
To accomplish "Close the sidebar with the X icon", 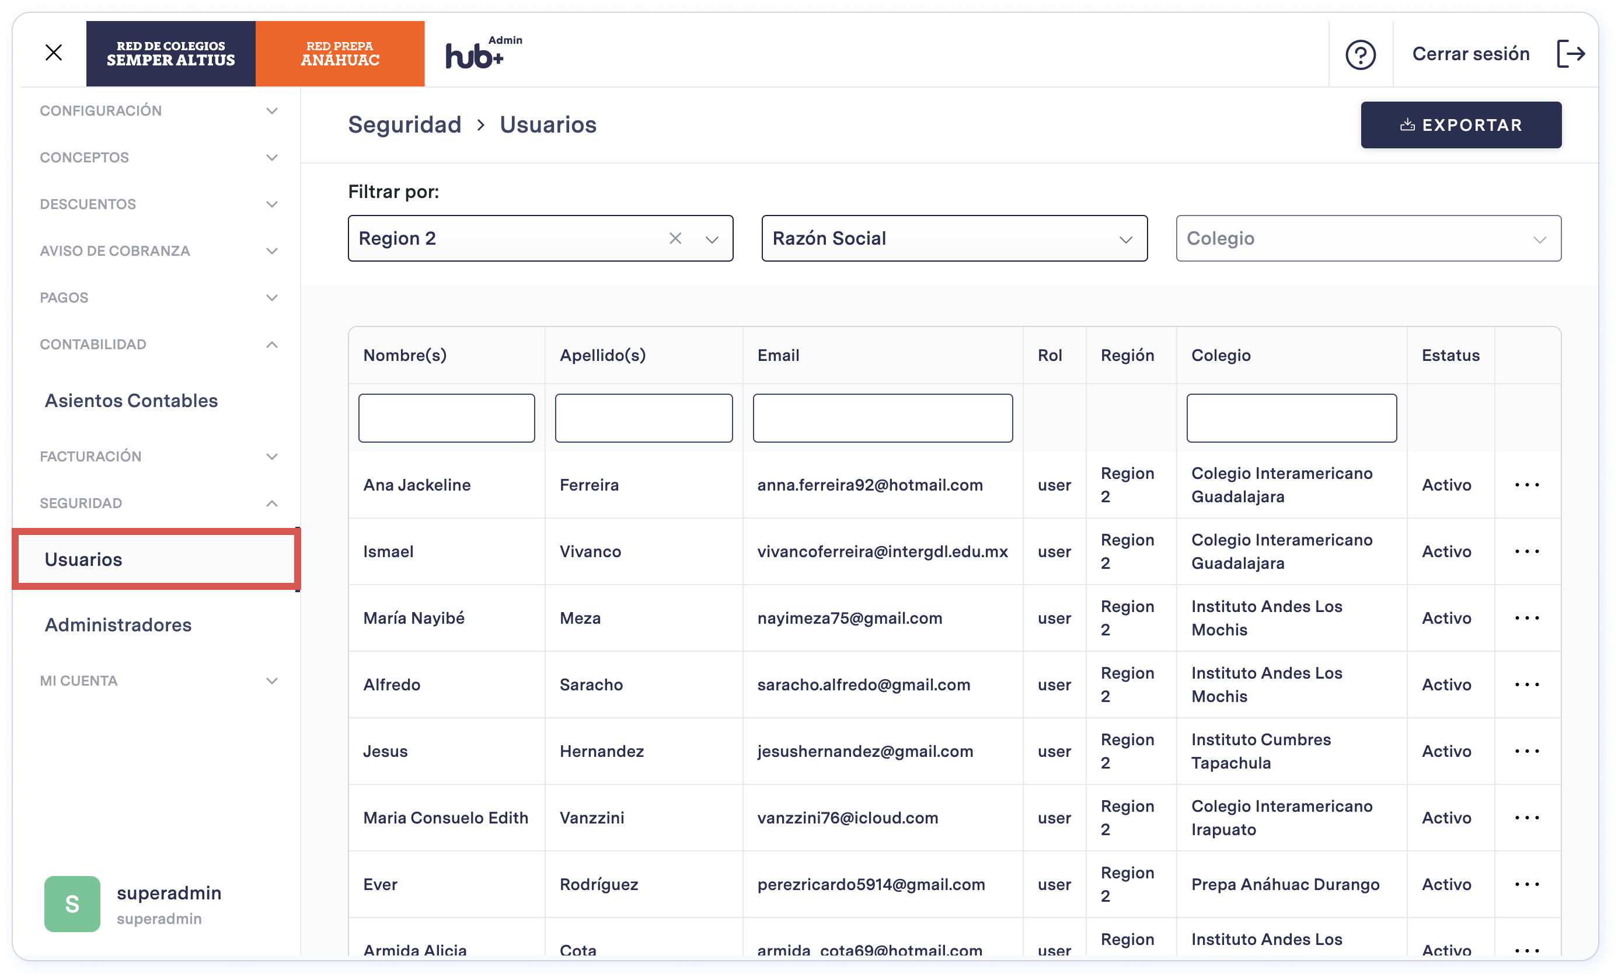I will (54, 53).
